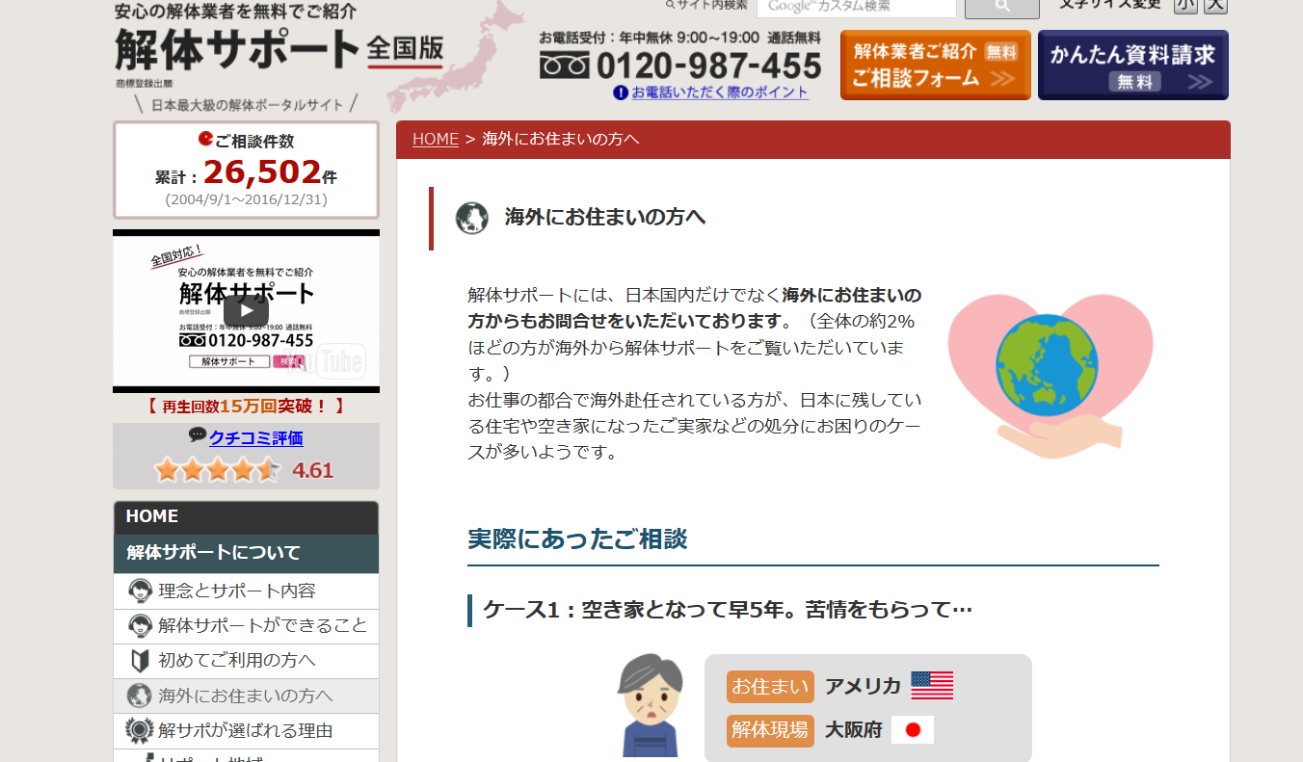Click the 実際にあったご相談 heading

[577, 539]
